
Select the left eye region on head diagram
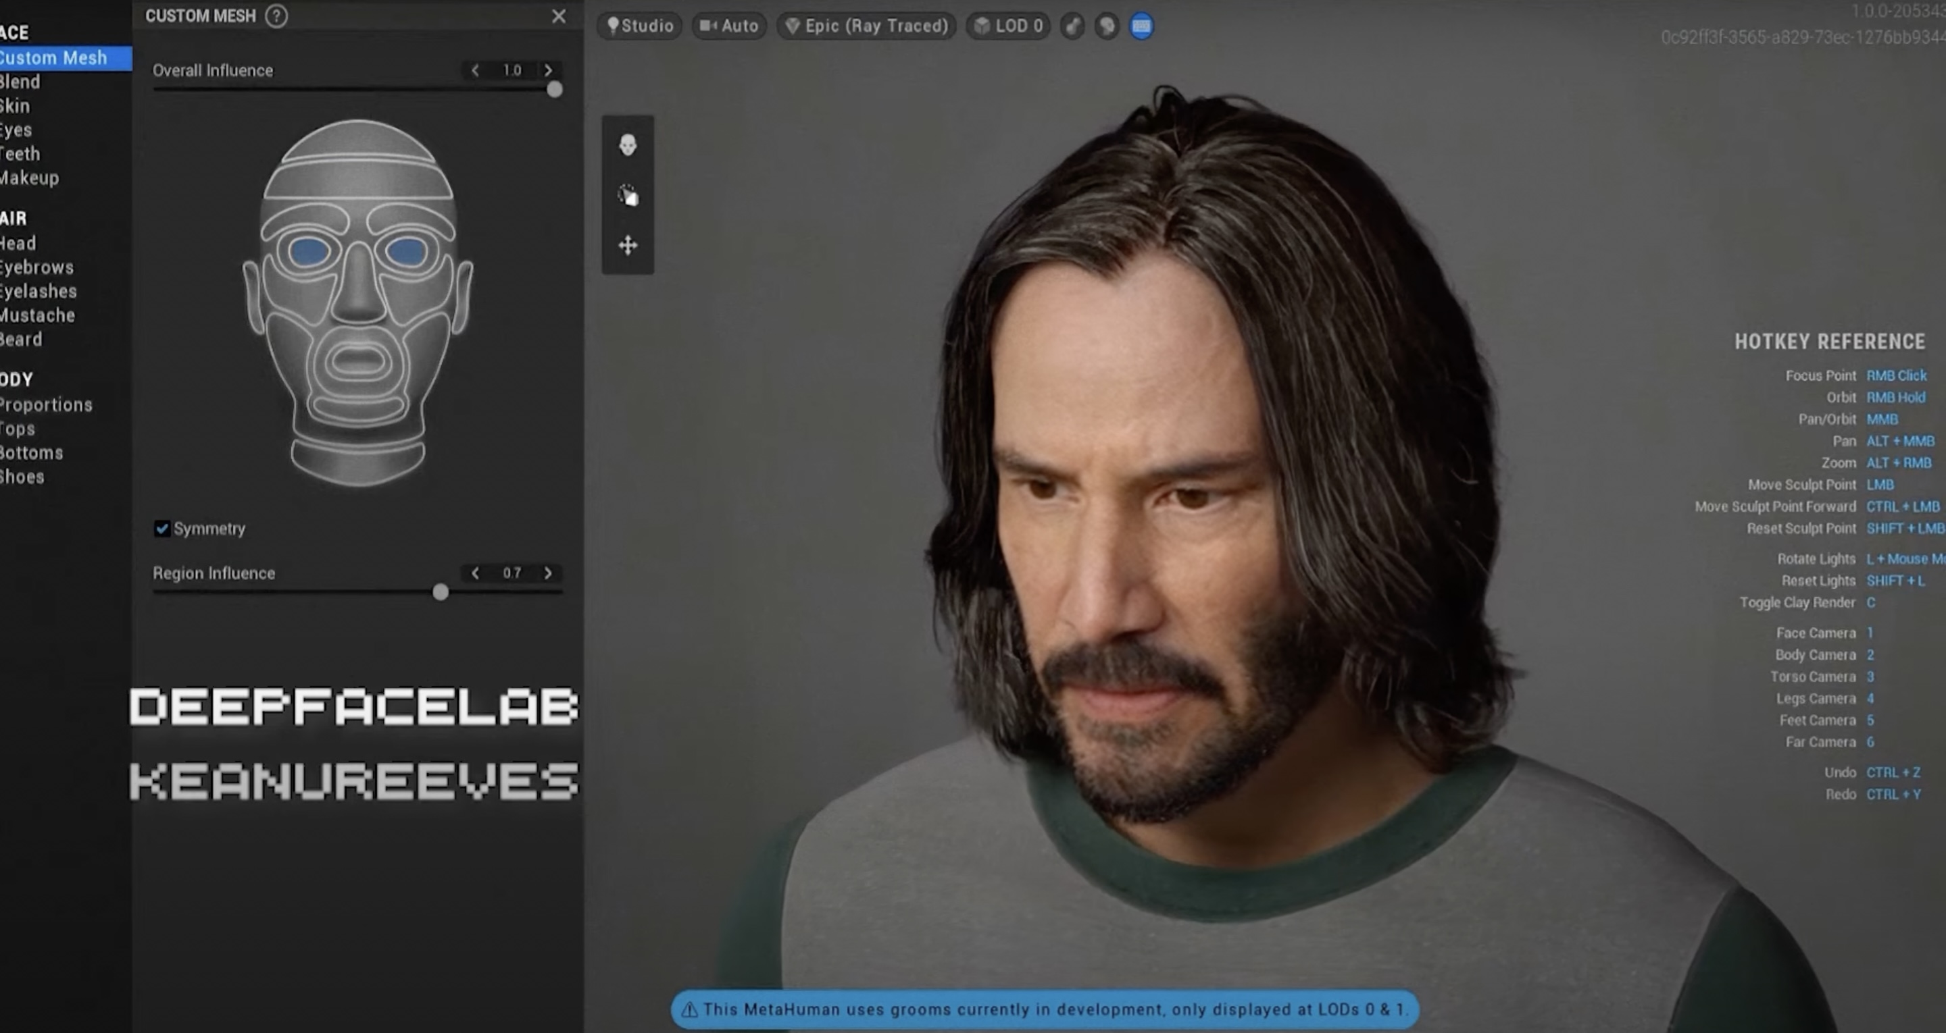point(309,250)
